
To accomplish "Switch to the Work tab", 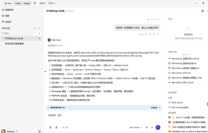I will 8,3.
